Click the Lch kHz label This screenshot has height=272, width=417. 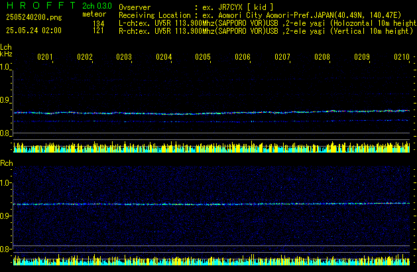point(6,50)
